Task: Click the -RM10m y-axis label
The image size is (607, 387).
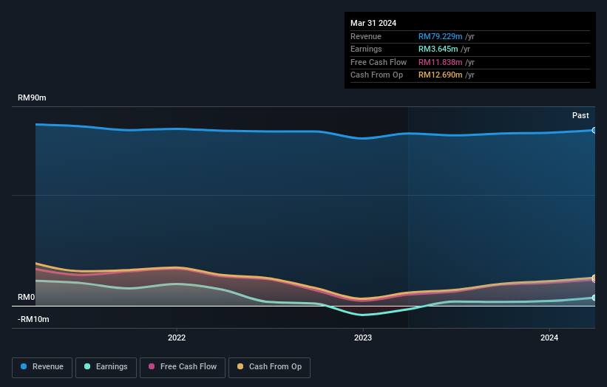Action: click(x=33, y=319)
